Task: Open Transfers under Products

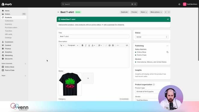Action: pyautogui.click(x=8, y=31)
